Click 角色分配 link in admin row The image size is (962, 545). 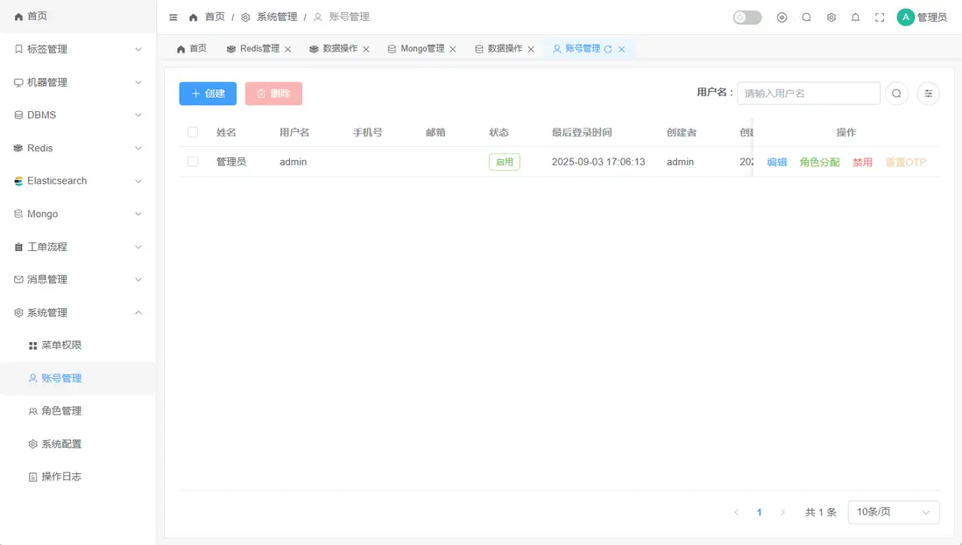pos(820,163)
